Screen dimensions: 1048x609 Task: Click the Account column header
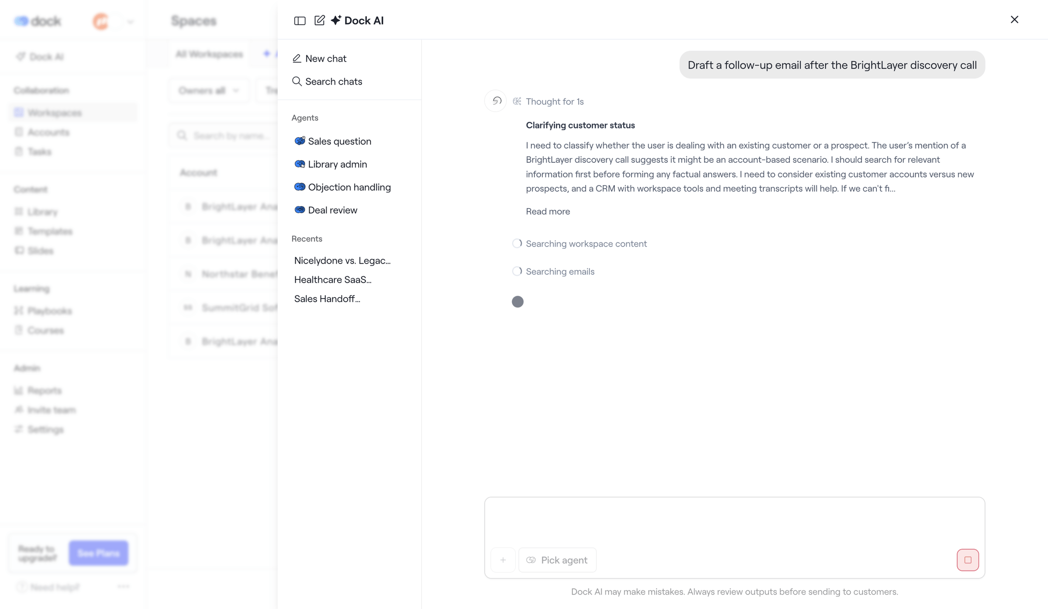point(199,173)
